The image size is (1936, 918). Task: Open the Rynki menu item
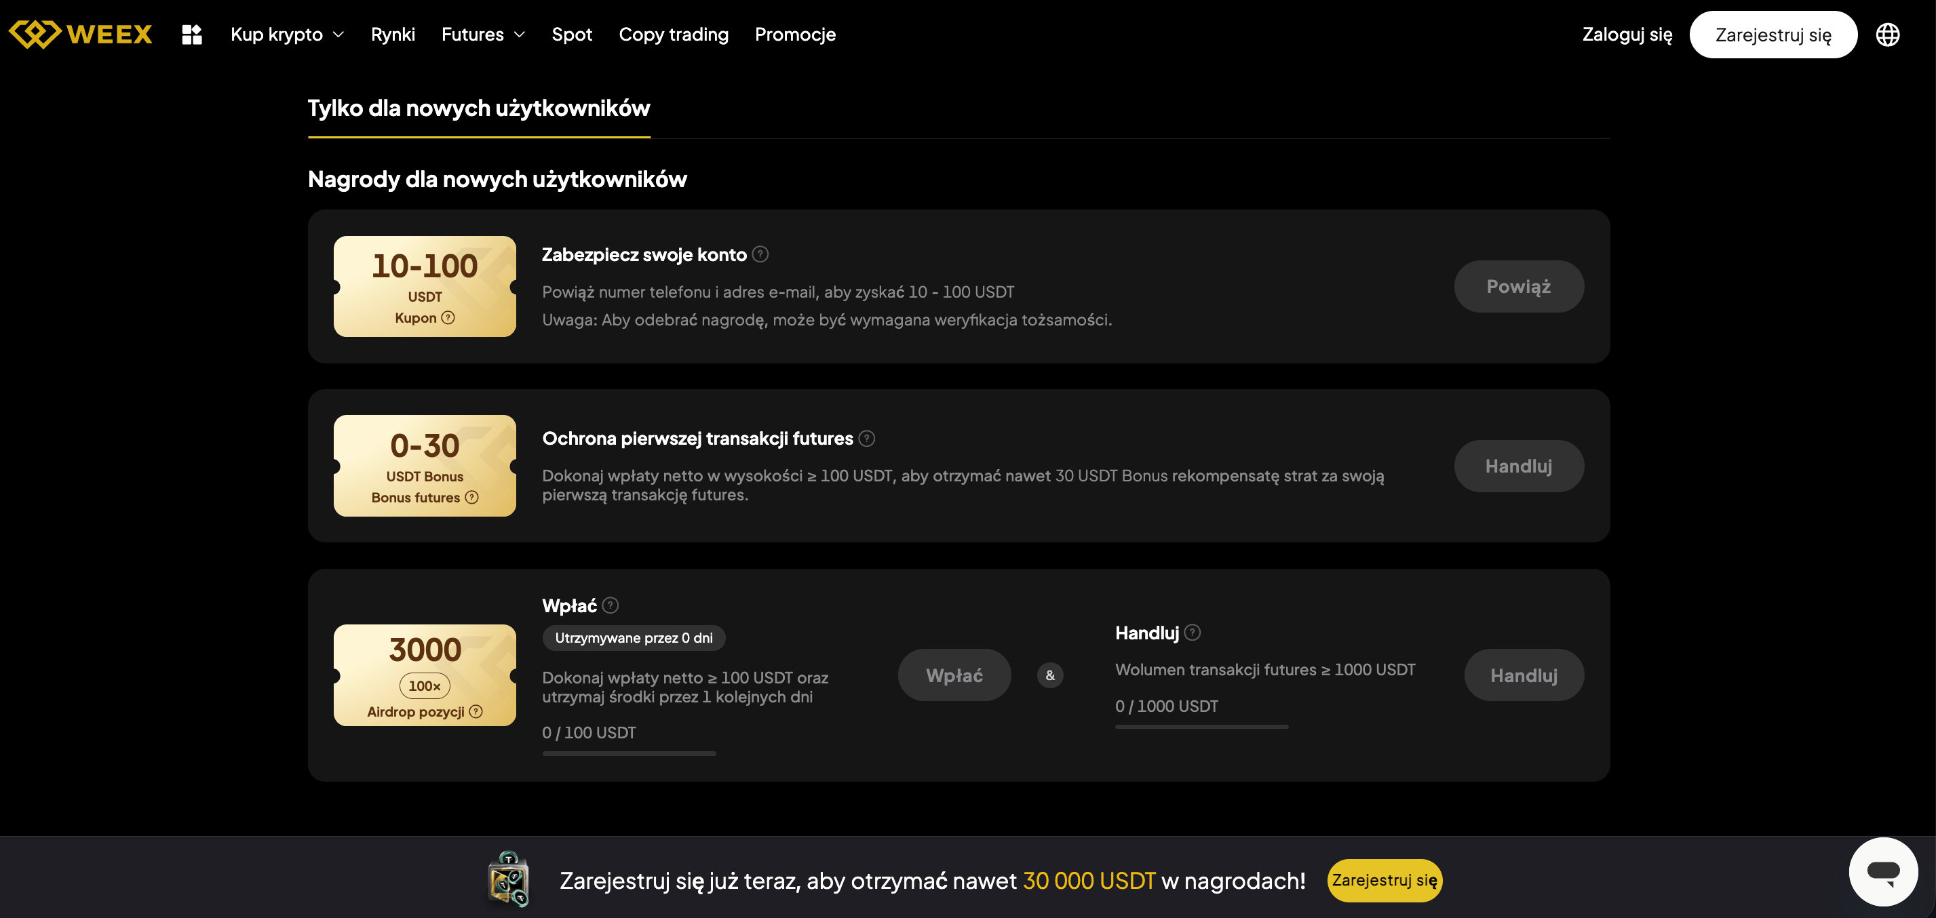point(392,35)
